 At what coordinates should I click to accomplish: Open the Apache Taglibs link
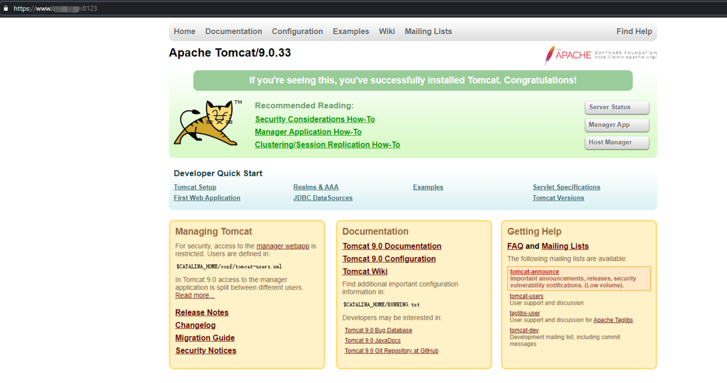point(613,320)
